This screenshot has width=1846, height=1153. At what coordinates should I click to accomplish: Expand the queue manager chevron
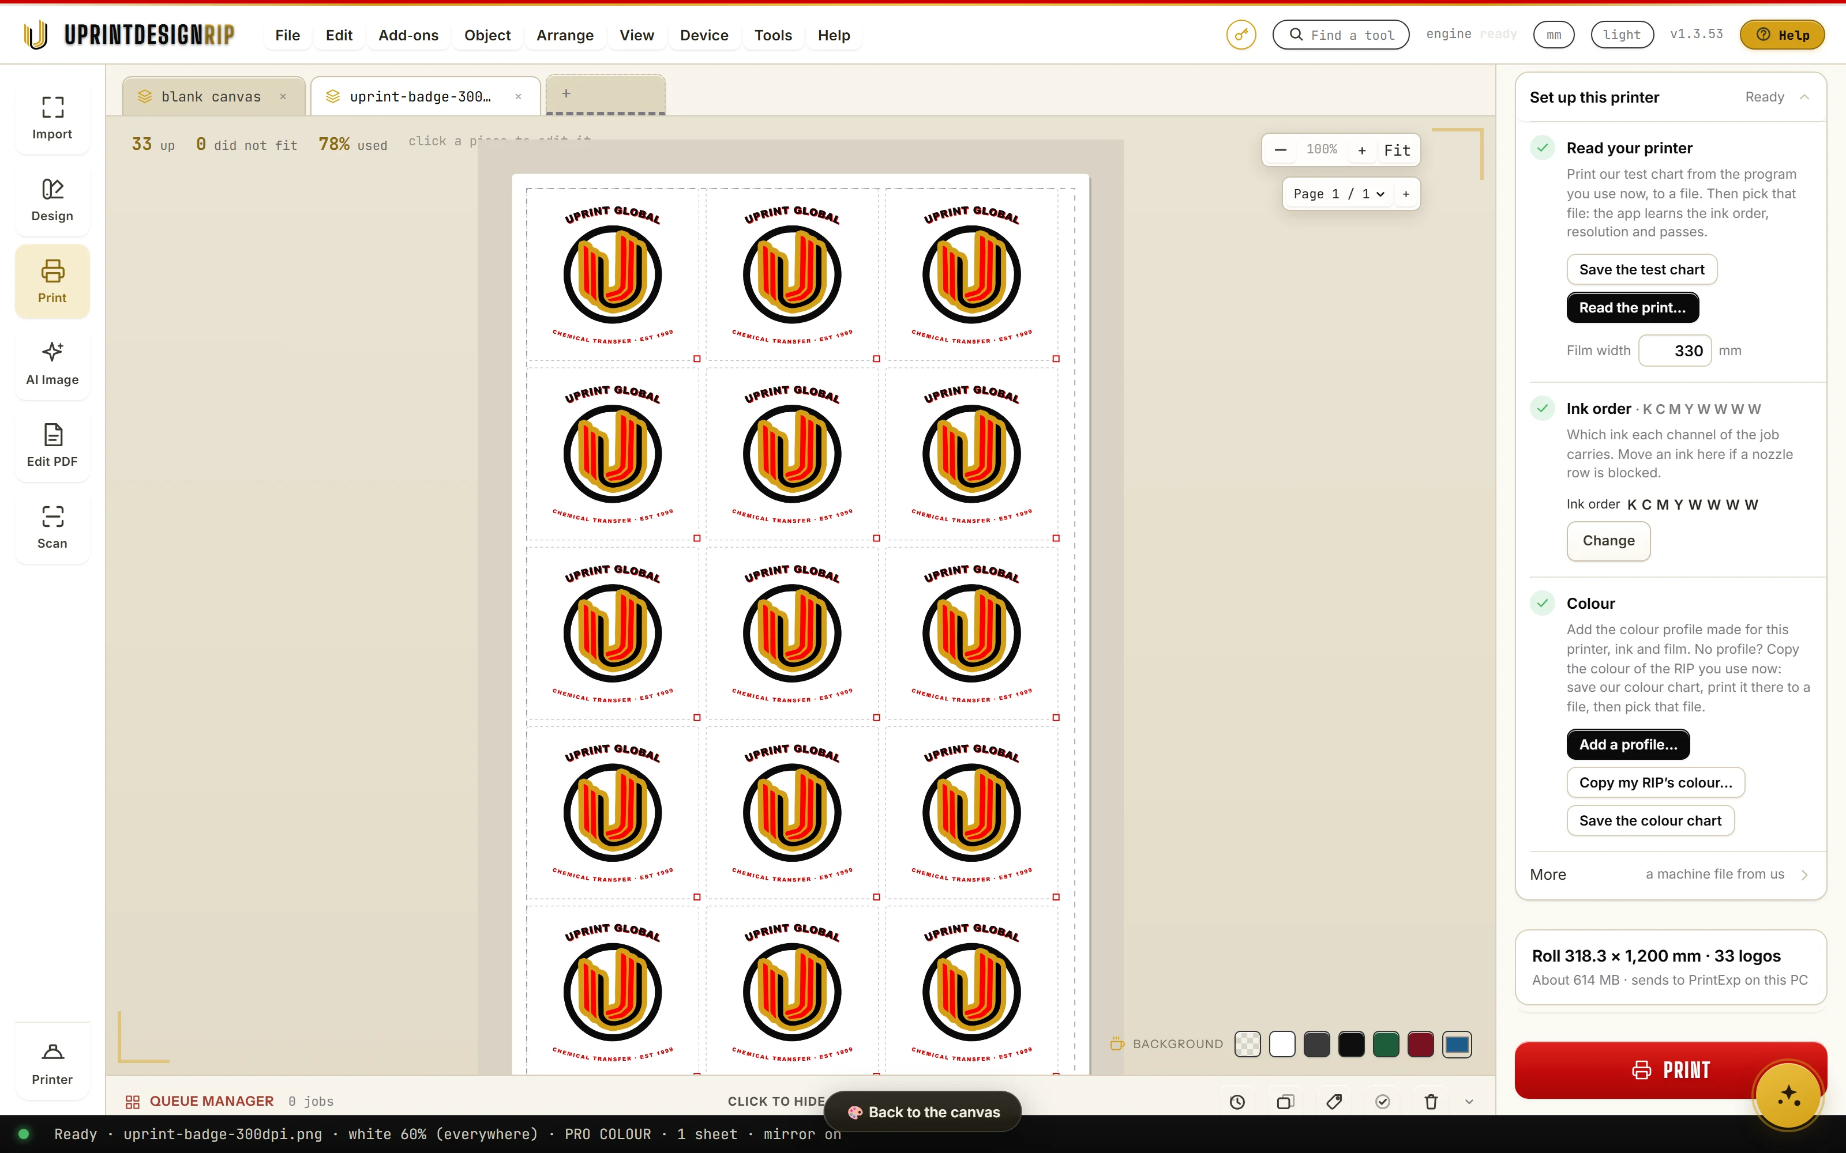(x=1469, y=1101)
